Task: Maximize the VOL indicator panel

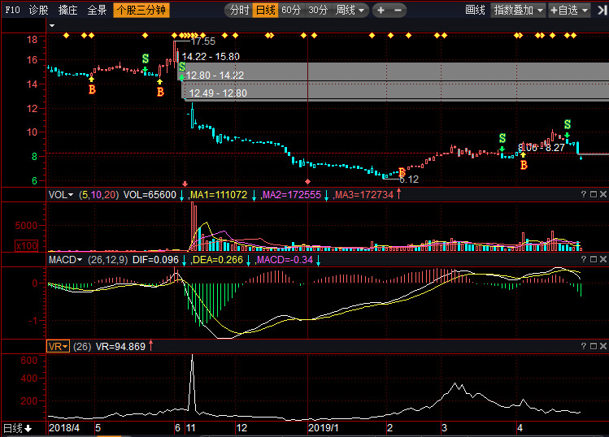Action: 593,195
